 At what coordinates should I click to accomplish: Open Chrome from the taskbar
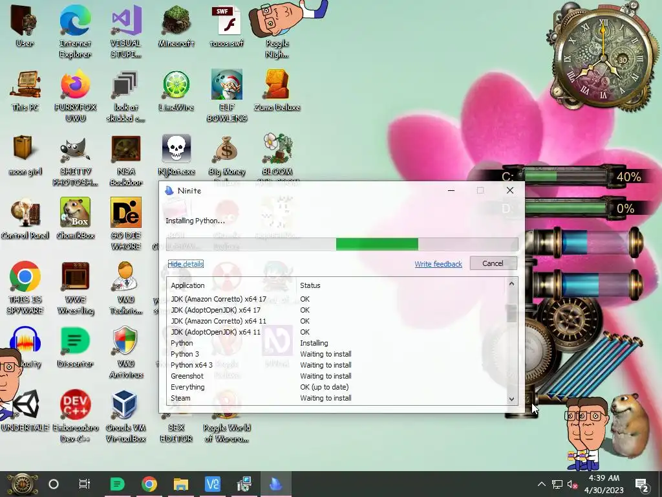(x=149, y=484)
